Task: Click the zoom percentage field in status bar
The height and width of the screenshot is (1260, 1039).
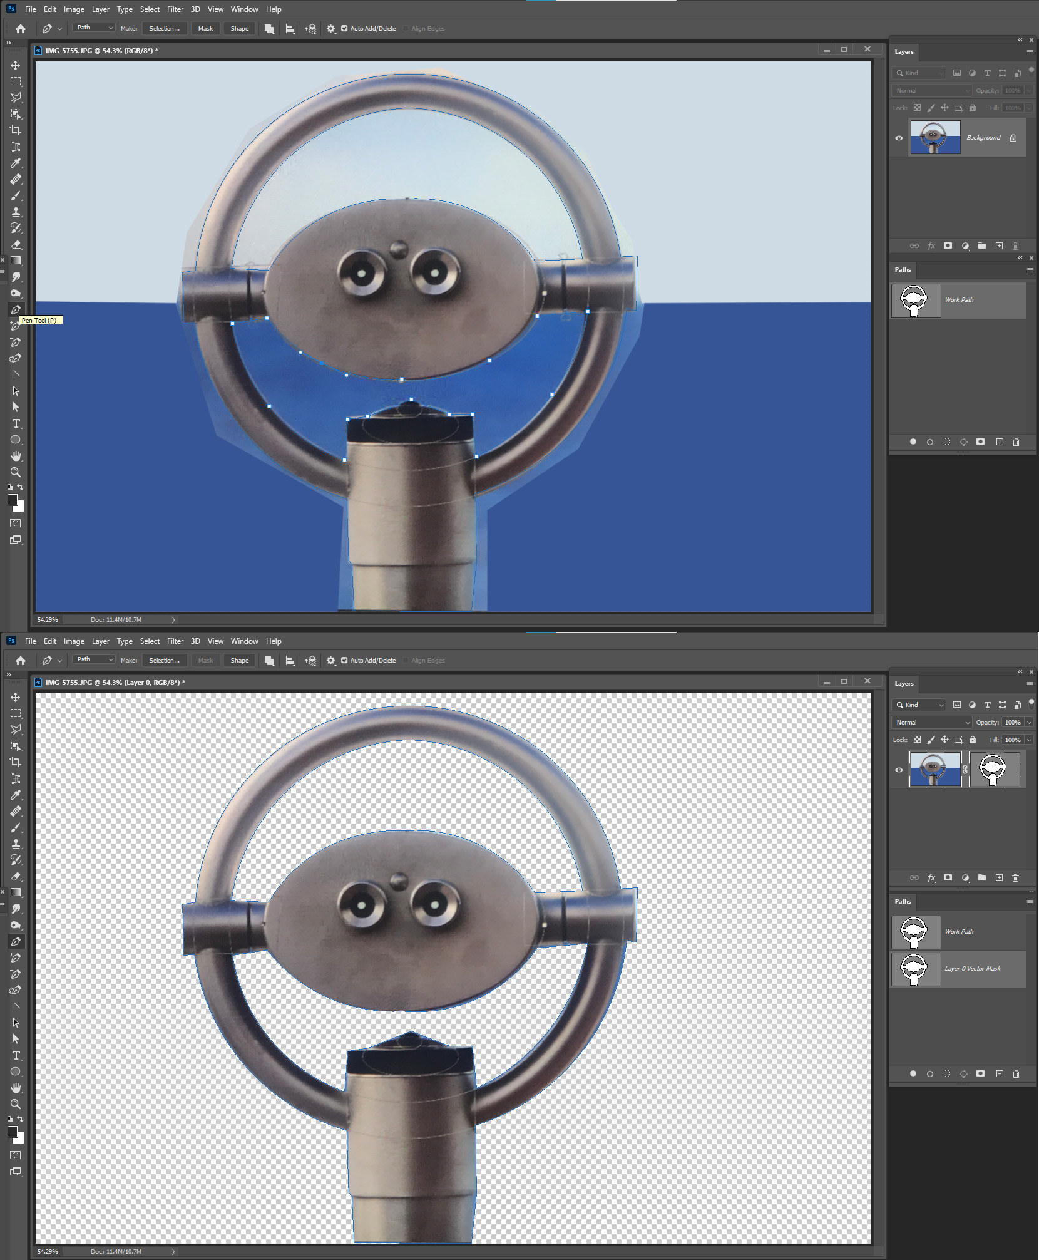Action: tap(47, 619)
